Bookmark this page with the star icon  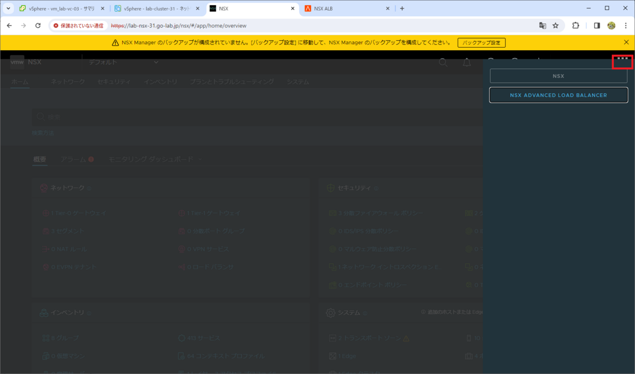point(556,25)
